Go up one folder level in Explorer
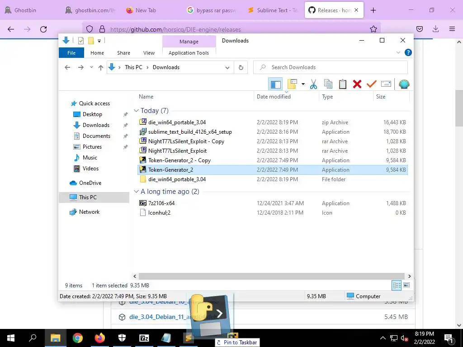 tap(101, 68)
